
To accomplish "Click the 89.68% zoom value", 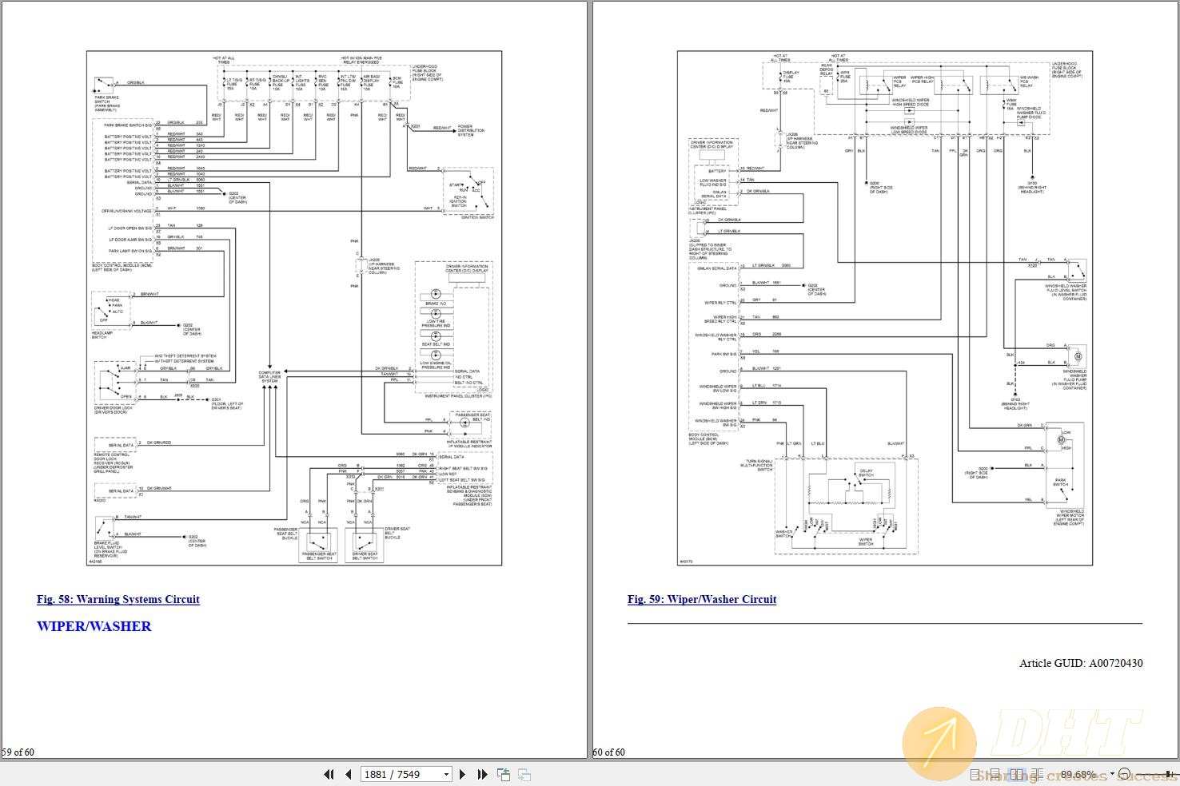I will (x=1078, y=774).
